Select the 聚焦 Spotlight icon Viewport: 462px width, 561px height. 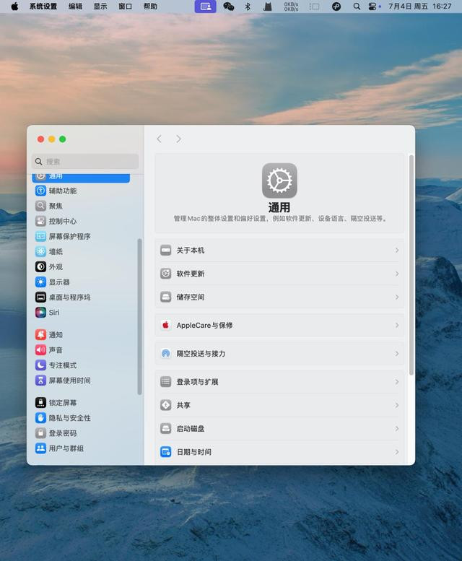[40, 206]
